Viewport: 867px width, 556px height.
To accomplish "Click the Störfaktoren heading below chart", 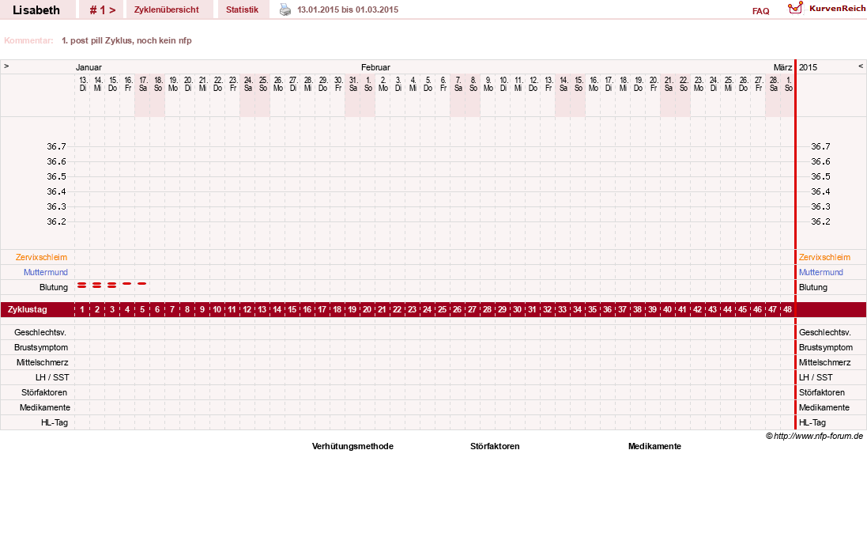I will click(495, 446).
